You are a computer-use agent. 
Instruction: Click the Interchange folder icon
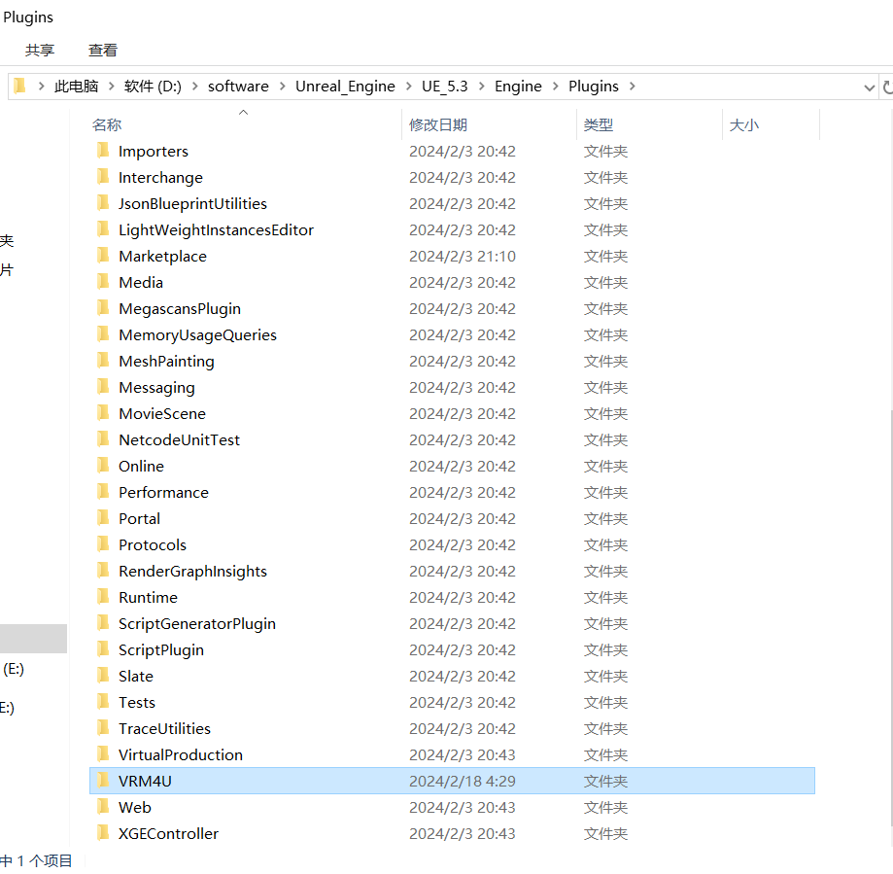tap(103, 177)
